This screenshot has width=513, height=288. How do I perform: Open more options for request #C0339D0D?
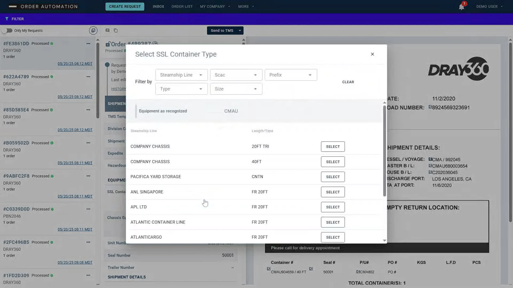click(88, 209)
